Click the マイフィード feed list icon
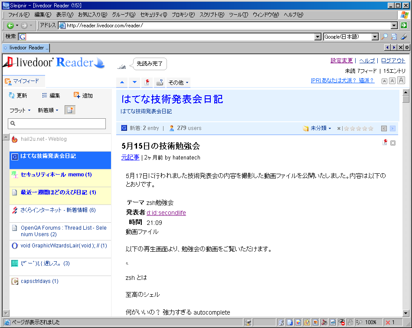 click(x=8, y=81)
